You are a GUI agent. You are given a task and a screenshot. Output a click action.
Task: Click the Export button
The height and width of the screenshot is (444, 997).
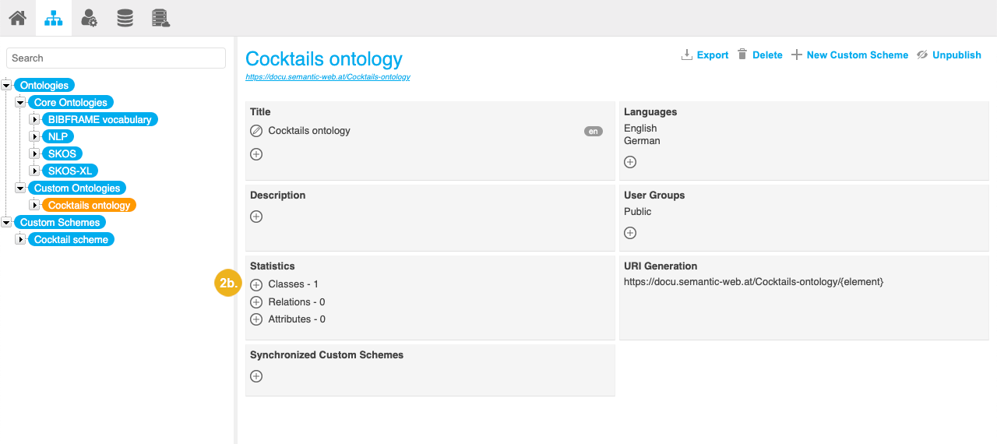(x=705, y=55)
